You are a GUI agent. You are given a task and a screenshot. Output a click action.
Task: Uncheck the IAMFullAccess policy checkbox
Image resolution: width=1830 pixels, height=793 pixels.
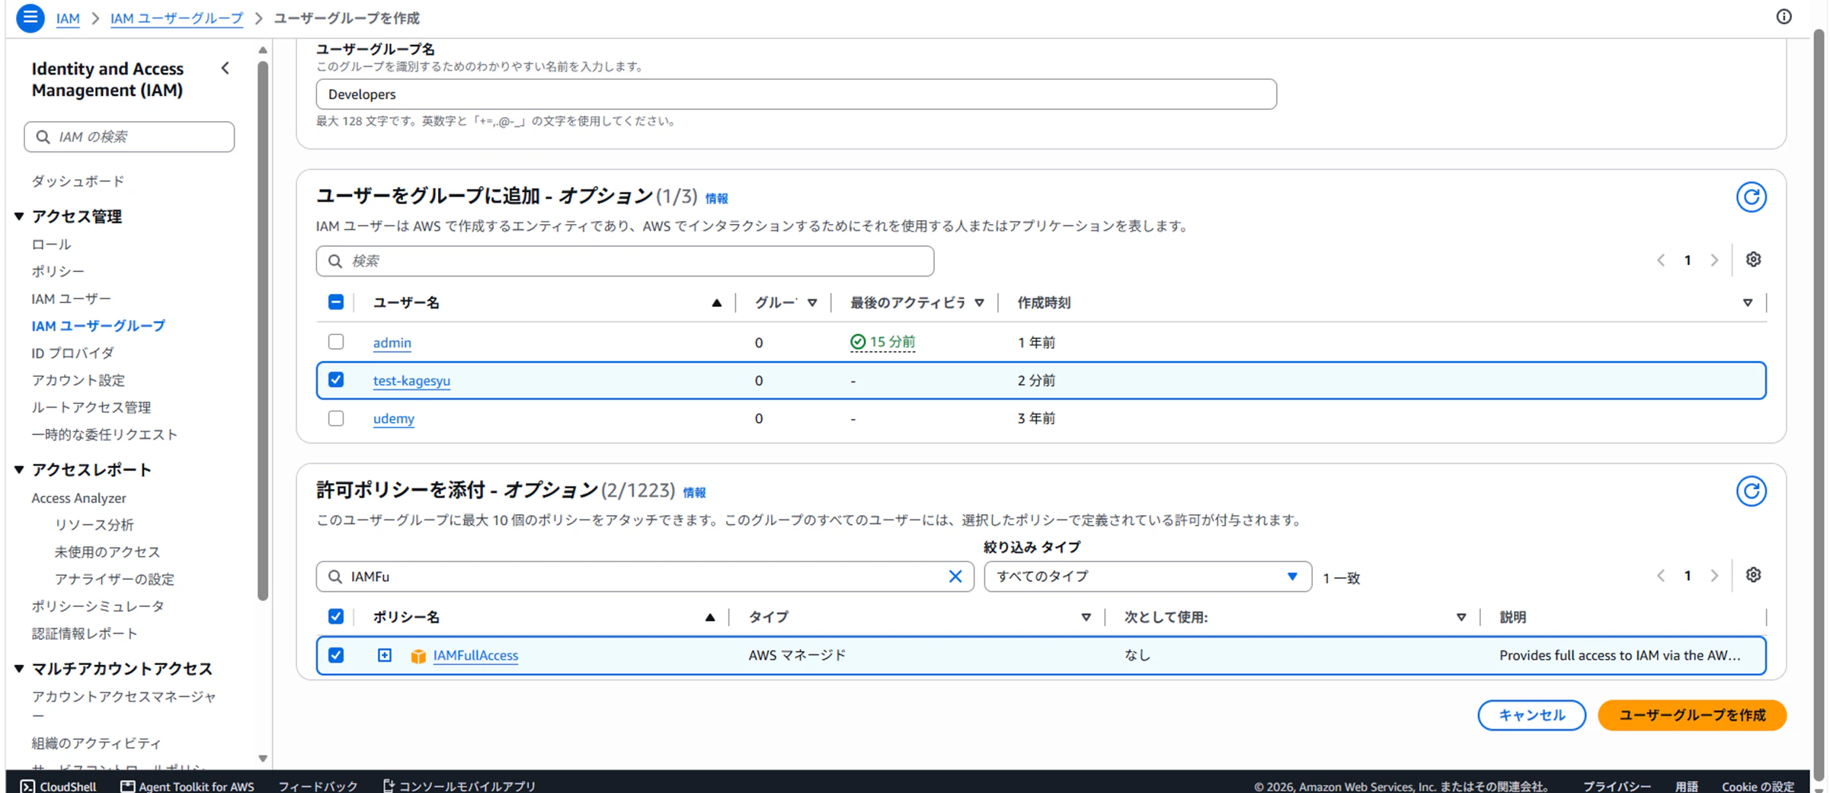(x=336, y=655)
